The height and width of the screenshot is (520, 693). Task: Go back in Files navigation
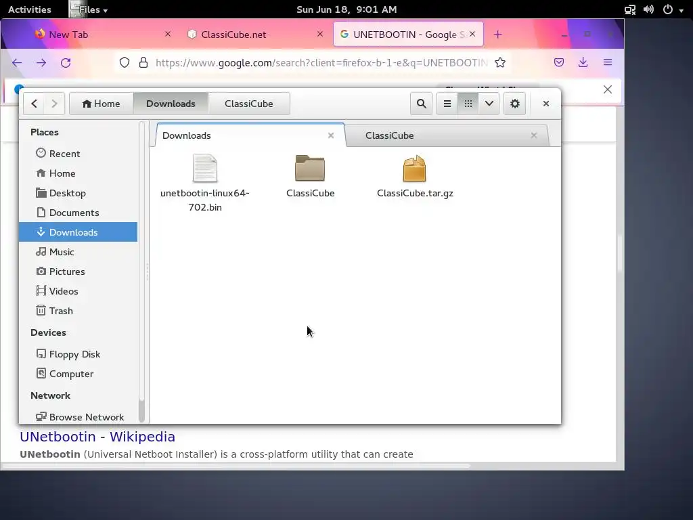[x=34, y=104]
